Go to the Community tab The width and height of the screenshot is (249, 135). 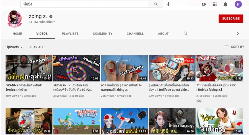(x=103, y=34)
